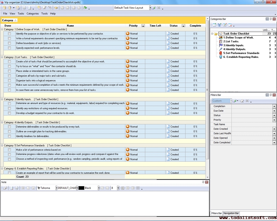Open the Categories menu
Image resolution: width=277 pixels, height=221 pixels.
click(33, 14)
